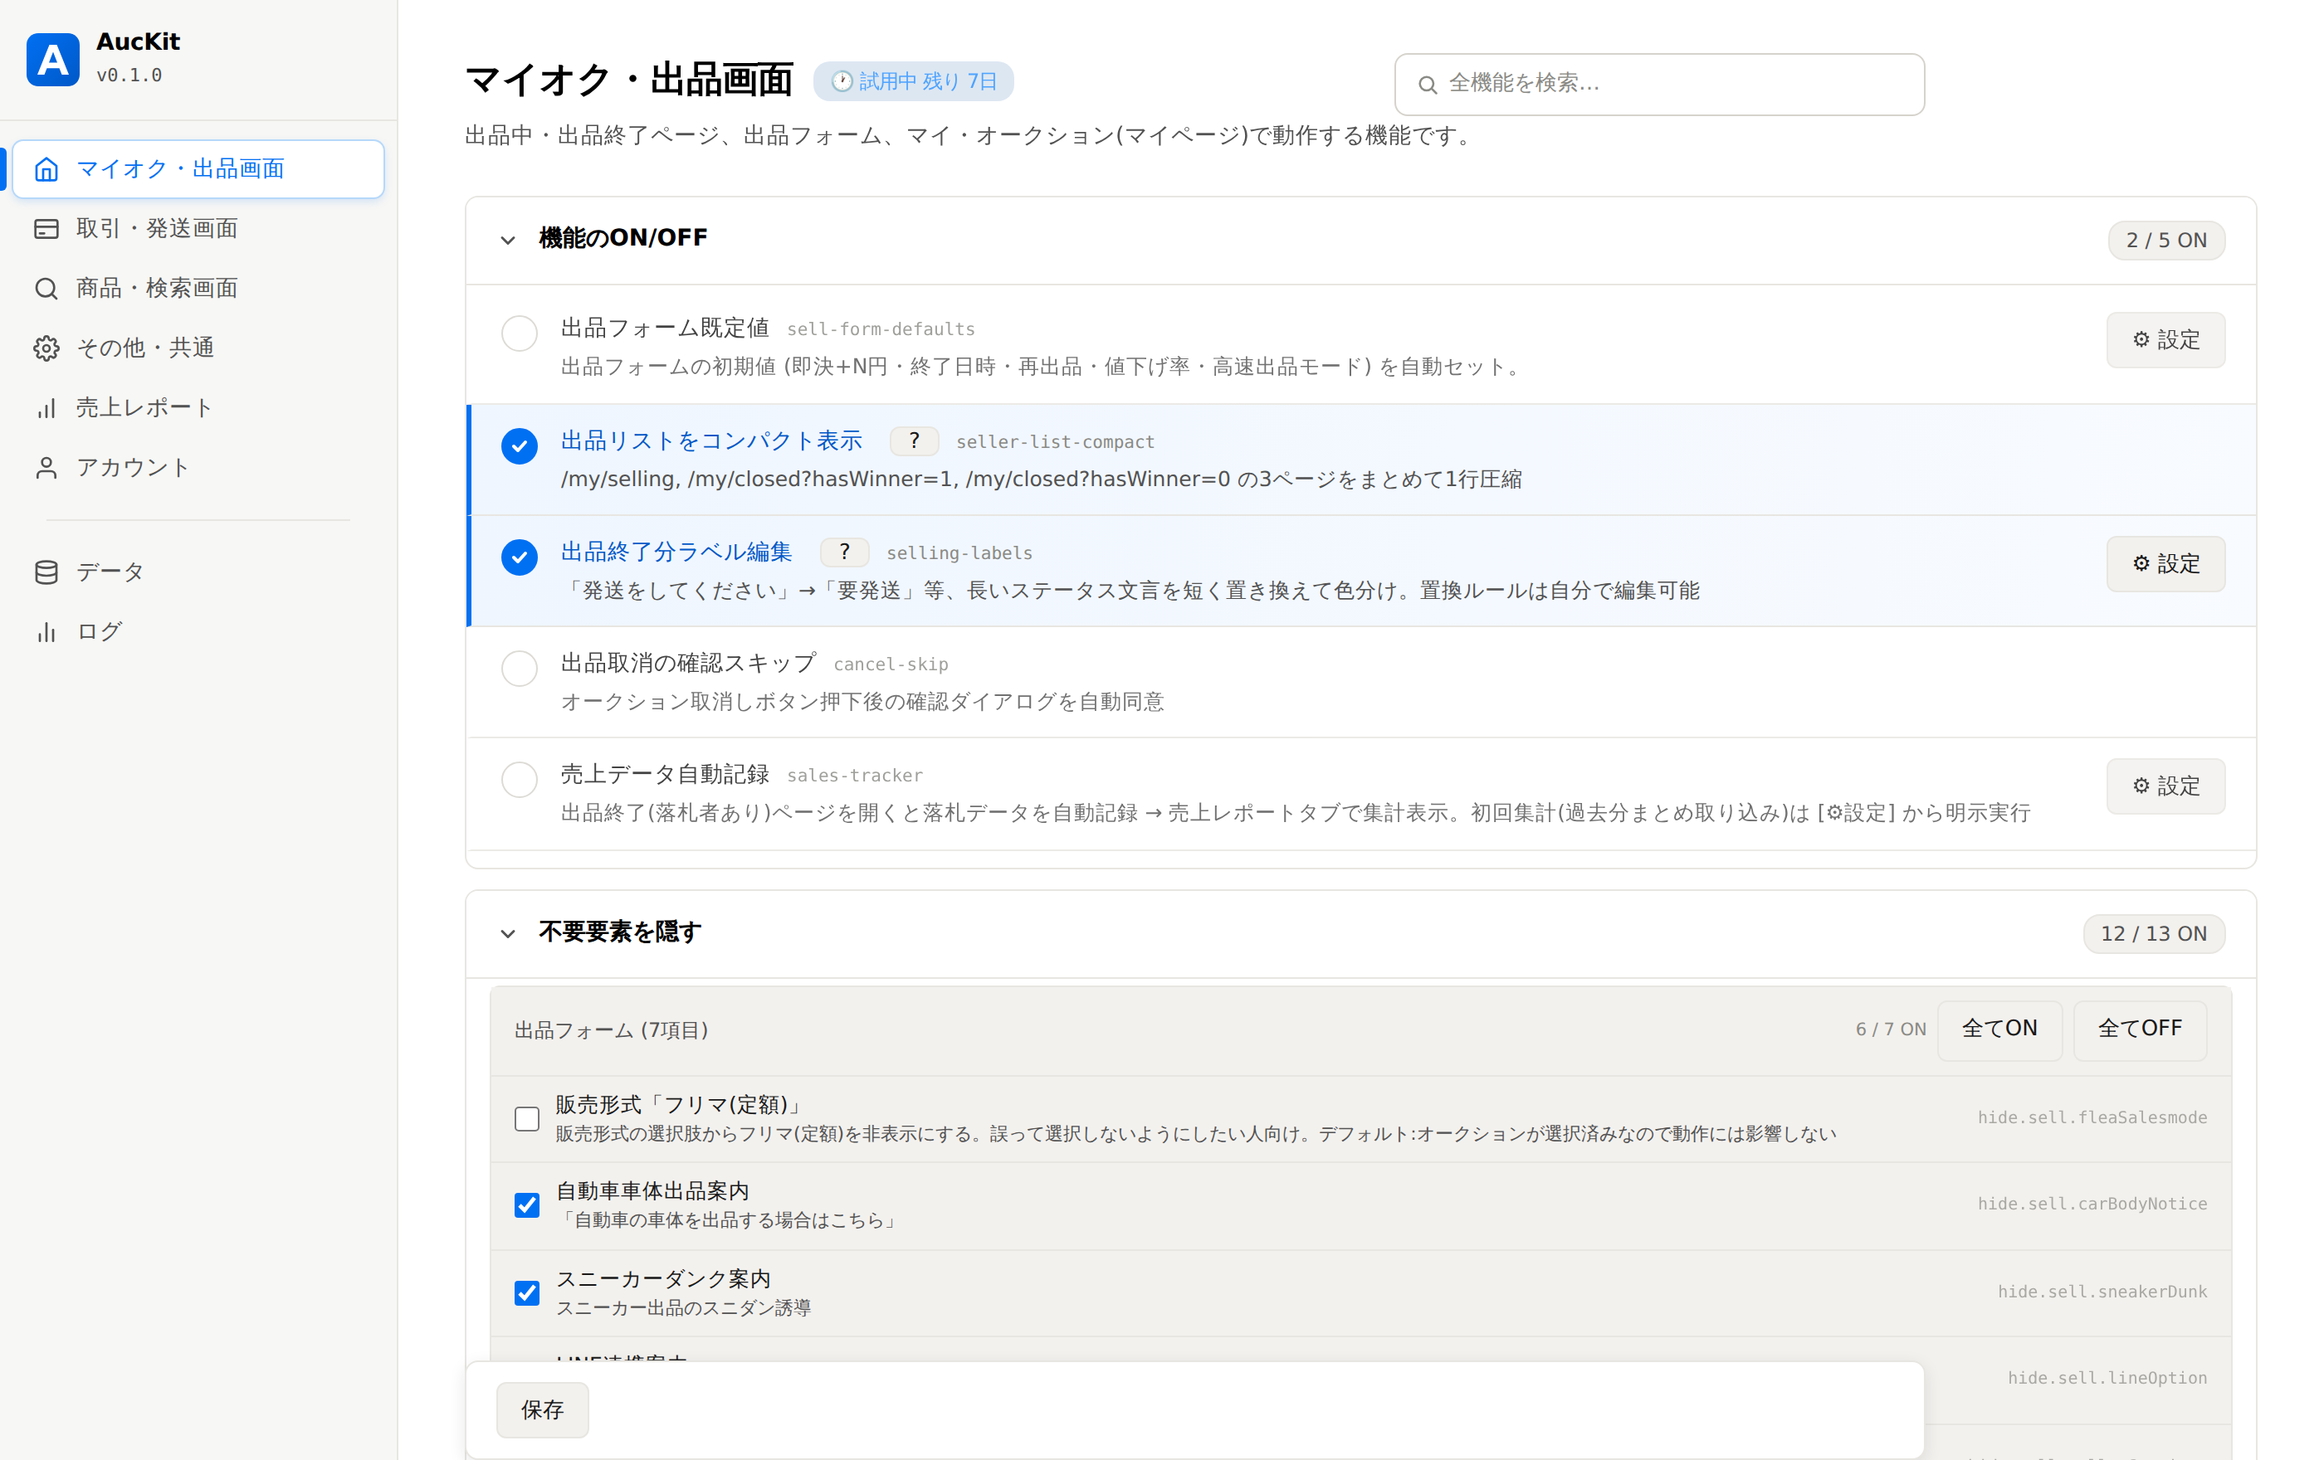2324x1460 pixels.
Task: Click the hide.sell.lineOption key text
Action: pos(2107,1378)
